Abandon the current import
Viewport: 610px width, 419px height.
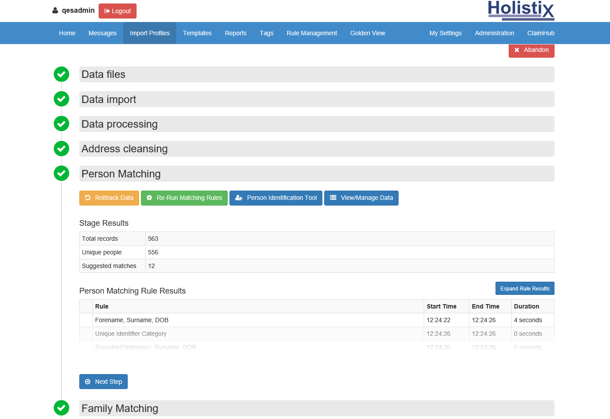pos(531,50)
